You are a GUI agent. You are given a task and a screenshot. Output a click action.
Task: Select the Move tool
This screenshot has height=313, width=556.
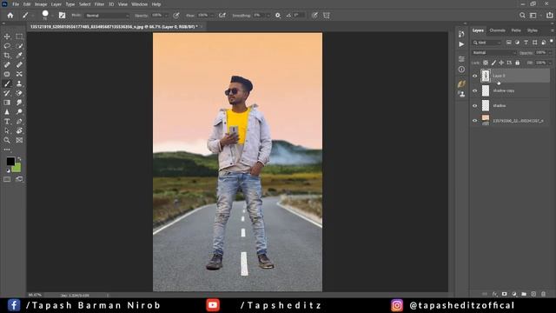[7, 37]
